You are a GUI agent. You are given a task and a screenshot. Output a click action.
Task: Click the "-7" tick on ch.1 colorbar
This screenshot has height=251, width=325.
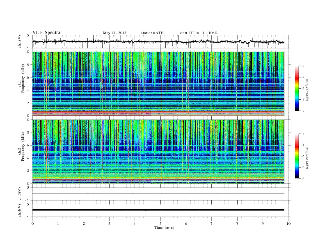tap(303, 111)
